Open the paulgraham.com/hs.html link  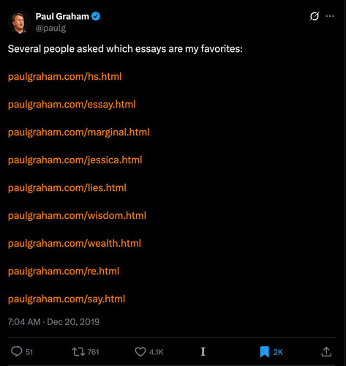point(64,77)
